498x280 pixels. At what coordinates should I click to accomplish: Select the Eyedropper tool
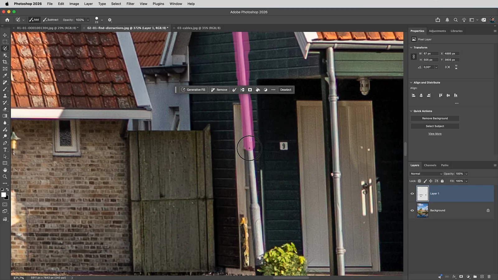point(5,76)
